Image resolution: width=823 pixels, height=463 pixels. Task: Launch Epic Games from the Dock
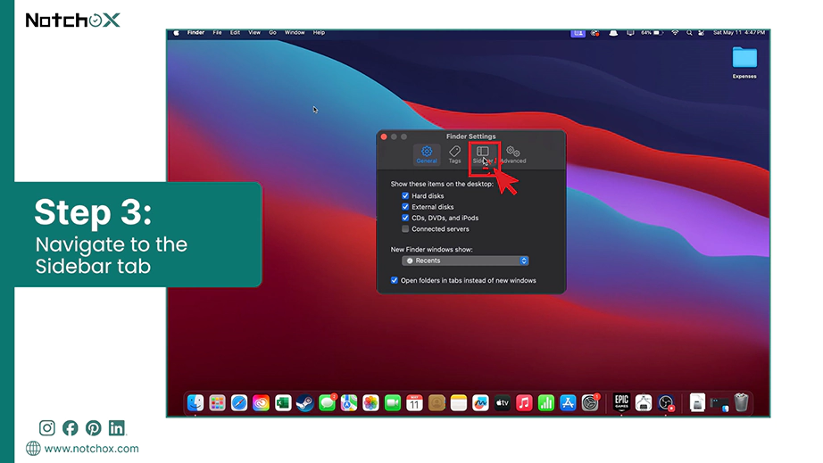621,402
